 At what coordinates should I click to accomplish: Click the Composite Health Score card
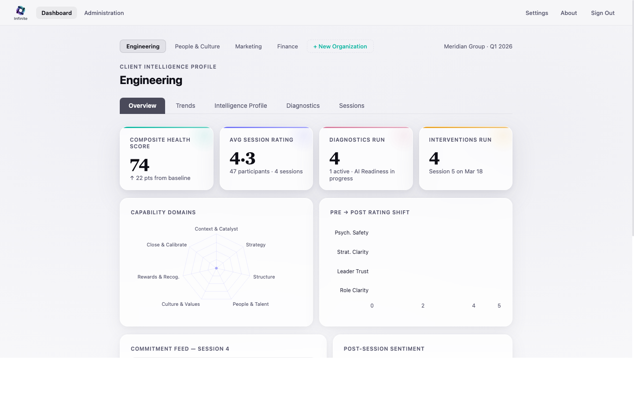pyautogui.click(x=166, y=158)
